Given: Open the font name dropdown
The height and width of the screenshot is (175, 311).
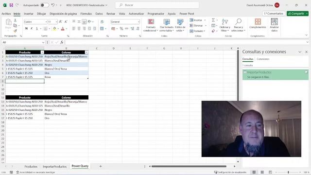Looking at the screenshot, I should pos(46,21).
